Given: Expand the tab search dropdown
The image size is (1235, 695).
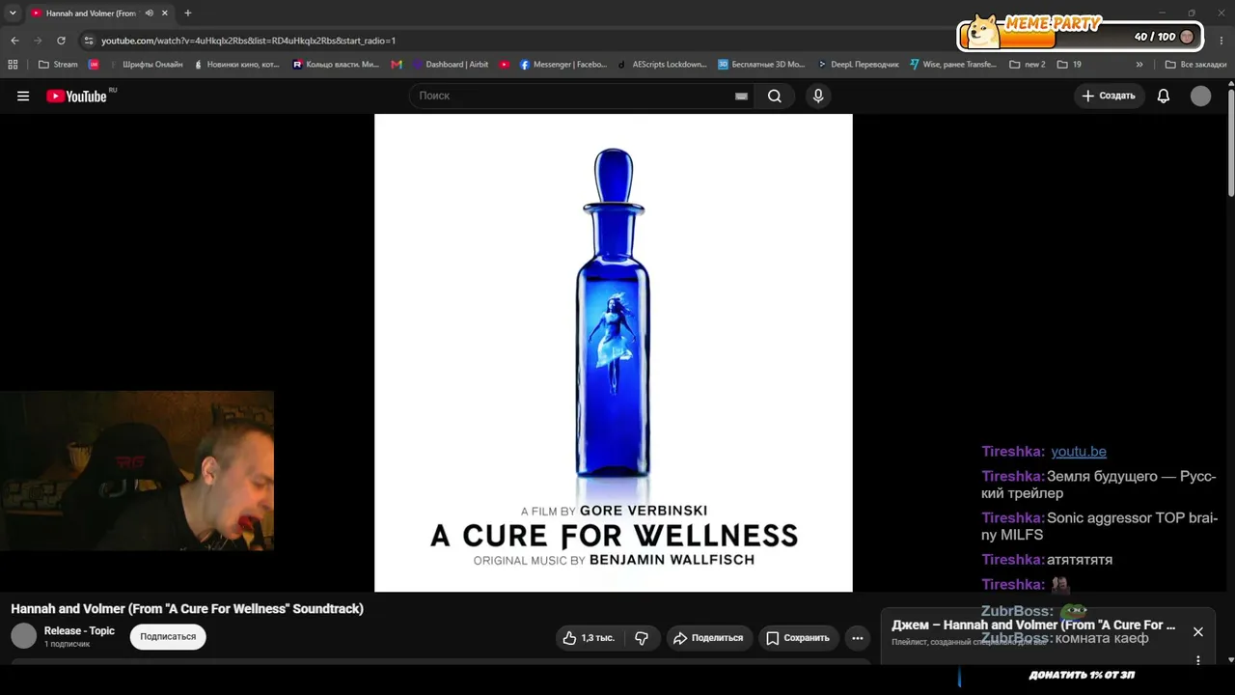Looking at the screenshot, I should click(13, 14).
